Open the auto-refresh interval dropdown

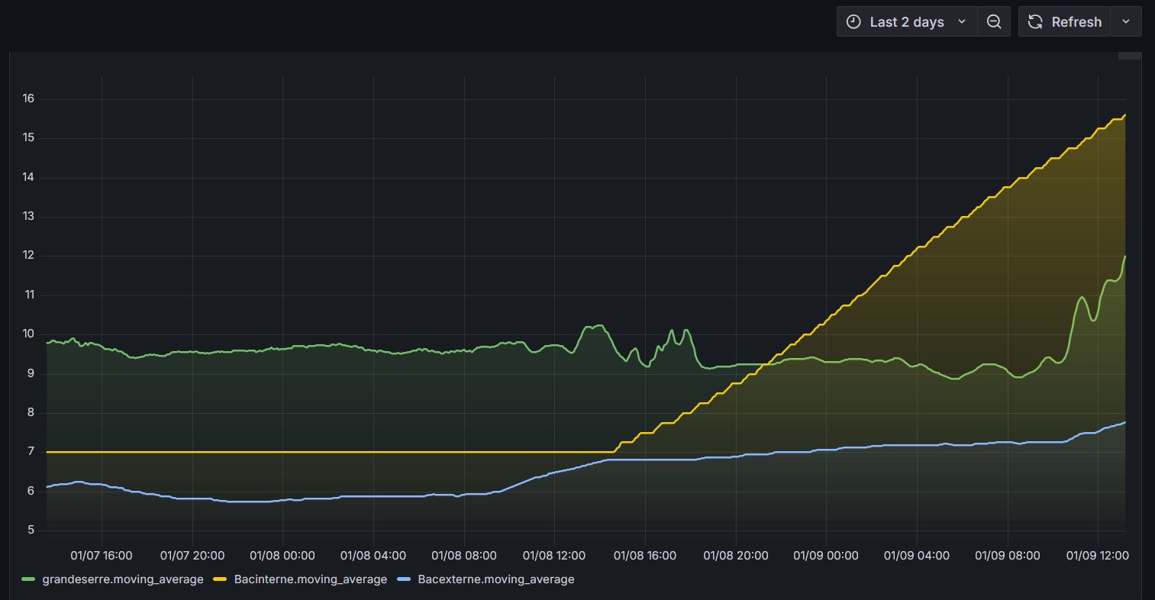[1125, 22]
